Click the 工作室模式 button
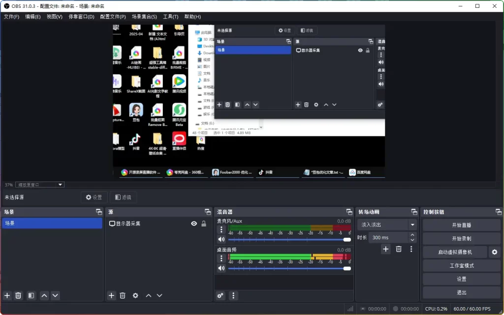Screen dimensions: 504x315 pyautogui.click(x=461, y=265)
